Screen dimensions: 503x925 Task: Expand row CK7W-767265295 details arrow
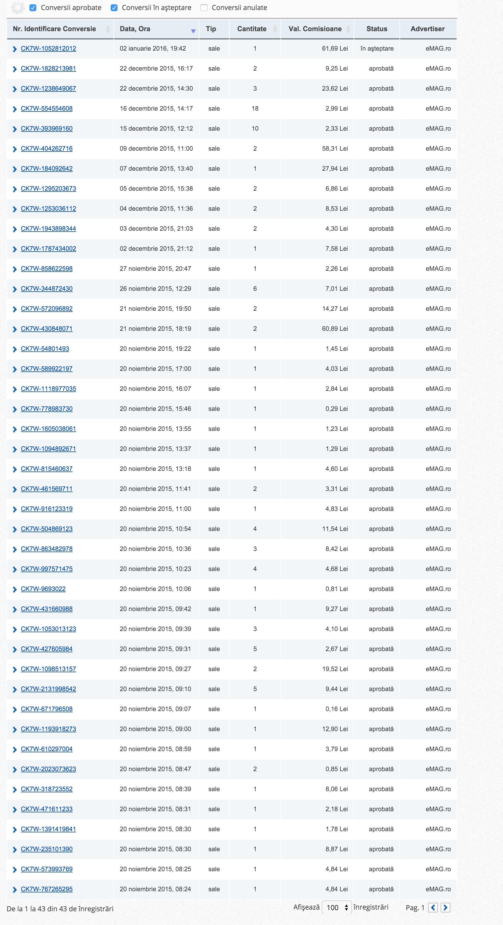pyautogui.click(x=15, y=890)
